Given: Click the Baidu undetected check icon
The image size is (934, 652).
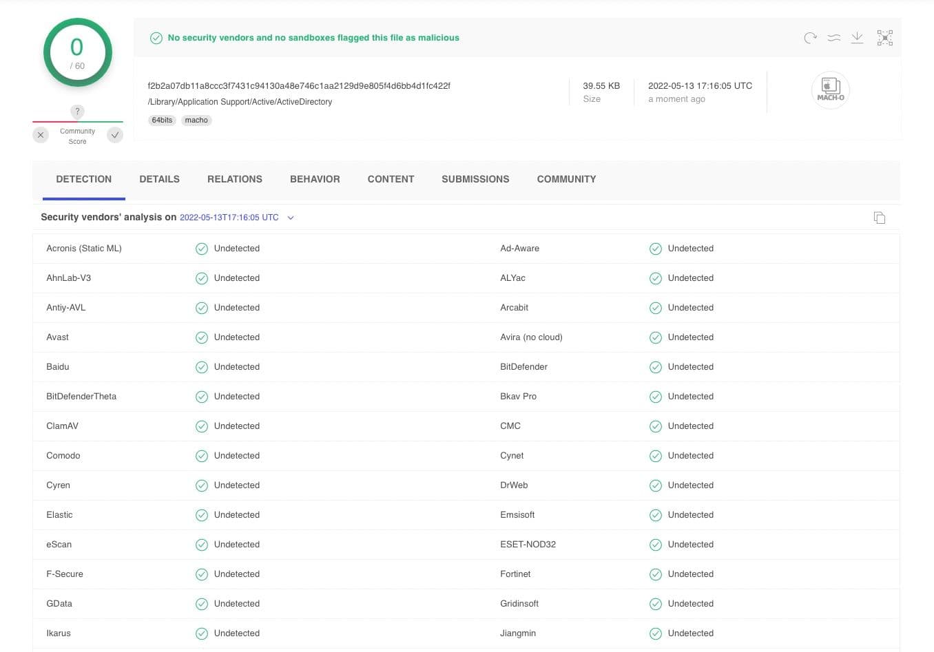Looking at the screenshot, I should (202, 367).
